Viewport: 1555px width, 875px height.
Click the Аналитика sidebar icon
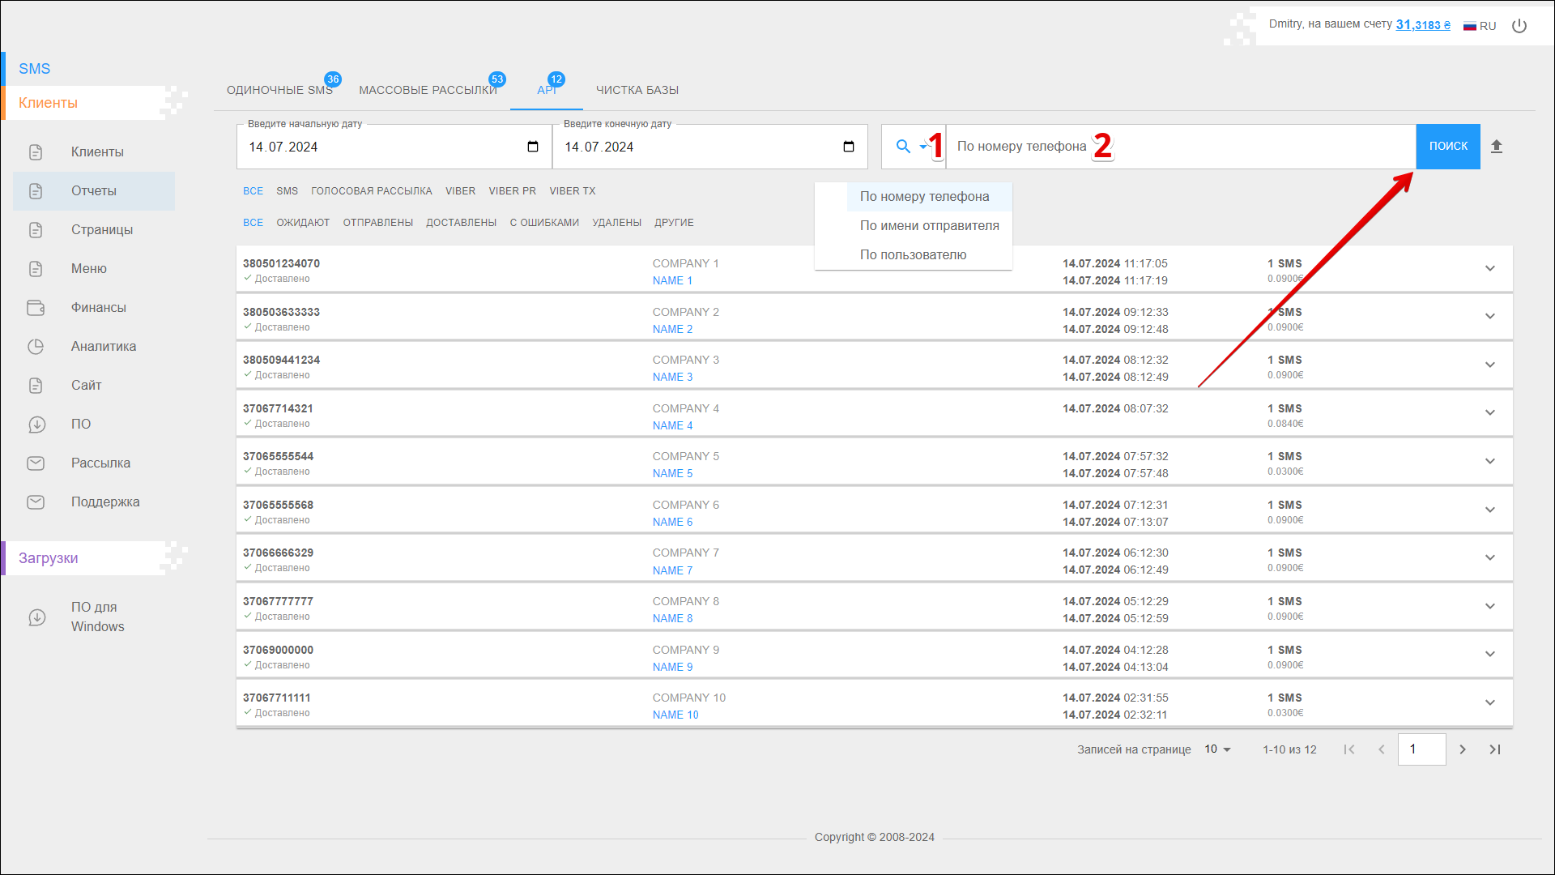pos(36,347)
